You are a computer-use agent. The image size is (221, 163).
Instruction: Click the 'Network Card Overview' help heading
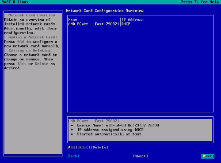click(x=32, y=15)
